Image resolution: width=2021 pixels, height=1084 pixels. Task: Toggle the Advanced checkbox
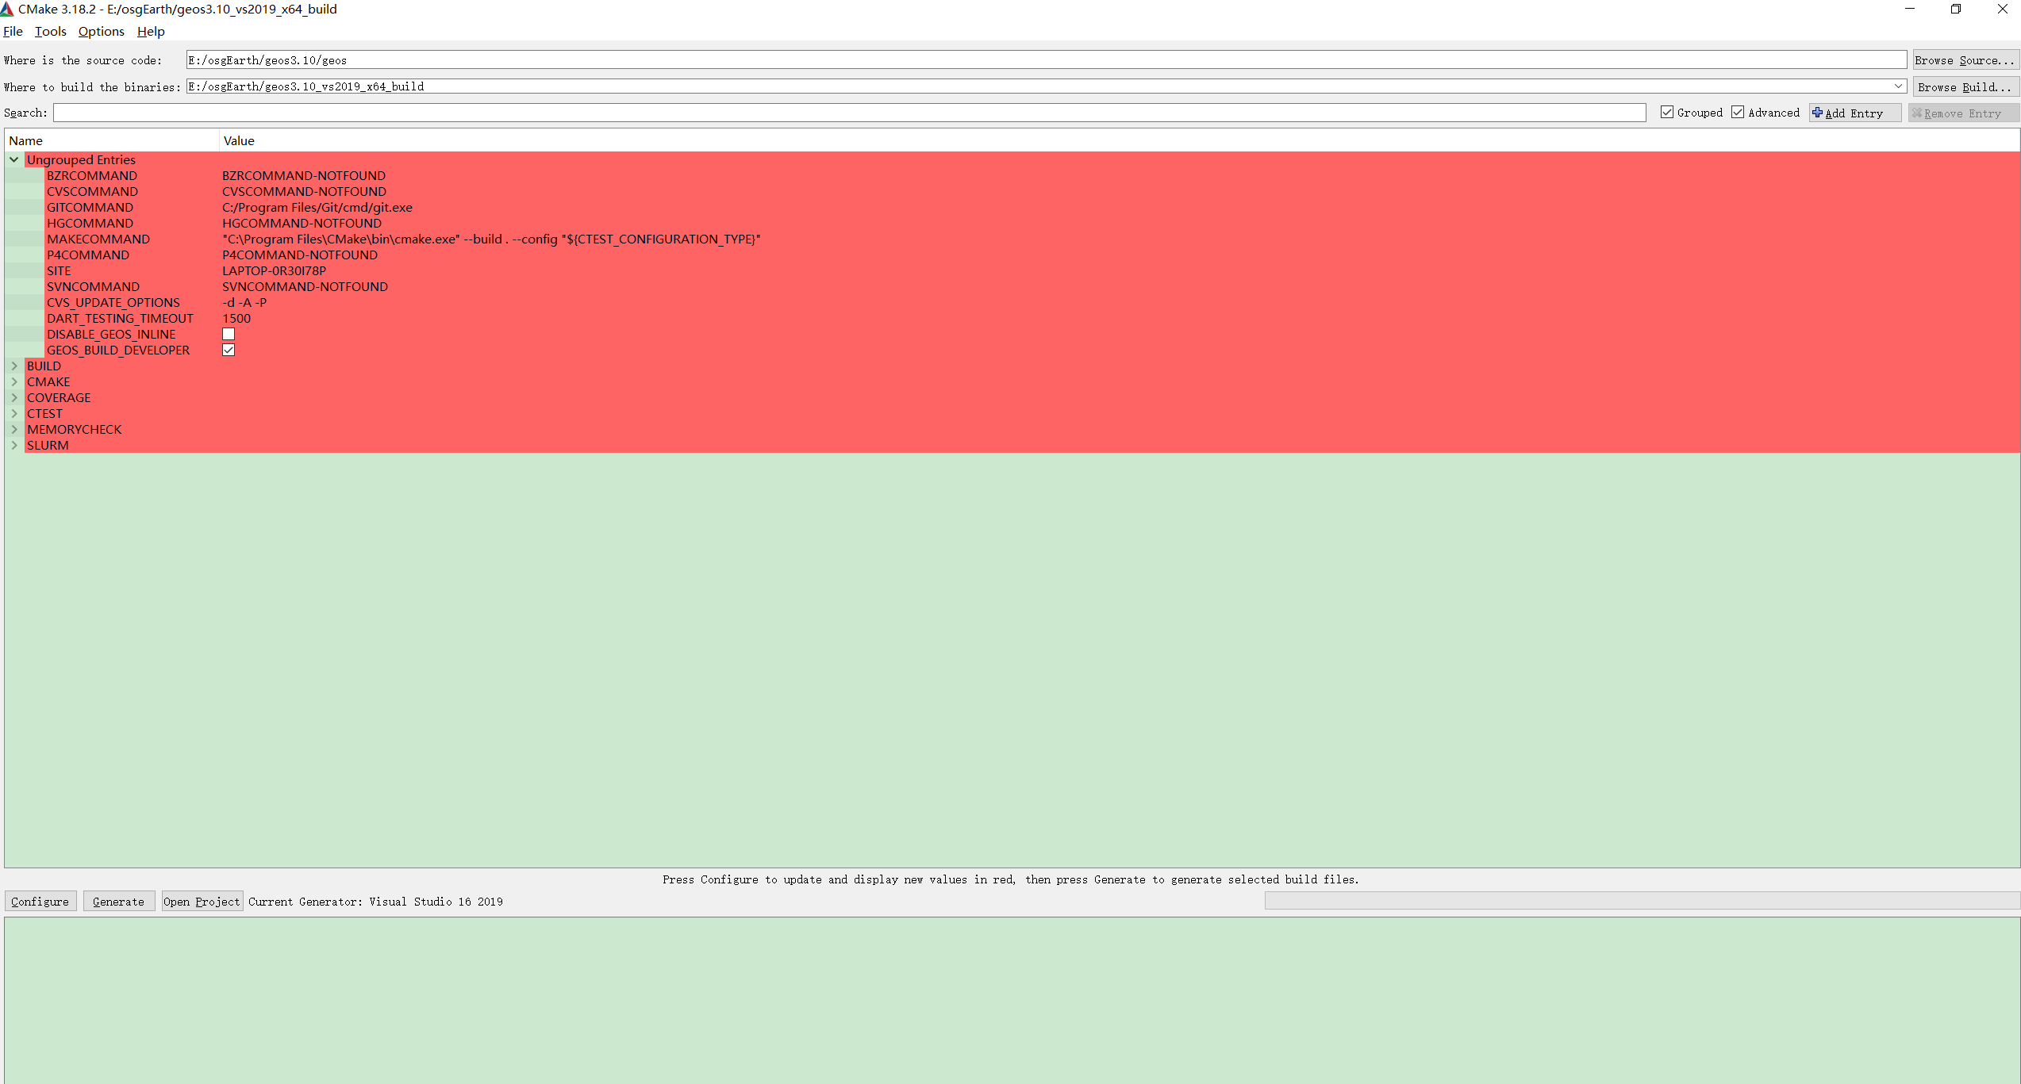(x=1738, y=113)
